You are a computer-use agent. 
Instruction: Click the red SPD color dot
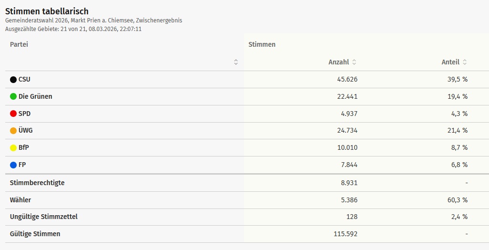point(13,114)
